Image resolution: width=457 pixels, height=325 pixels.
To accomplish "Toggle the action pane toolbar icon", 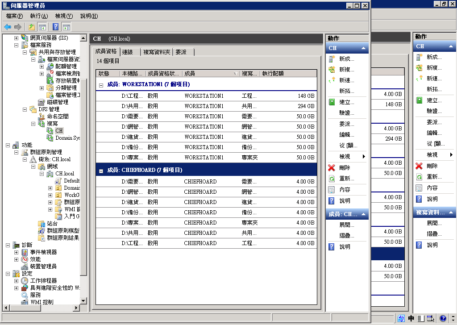I will 66,27.
